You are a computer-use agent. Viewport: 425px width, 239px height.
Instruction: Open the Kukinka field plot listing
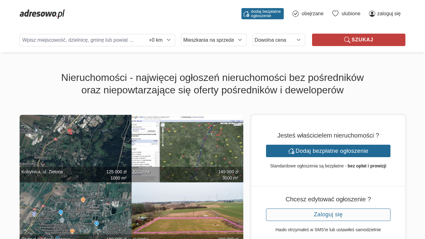point(187,210)
